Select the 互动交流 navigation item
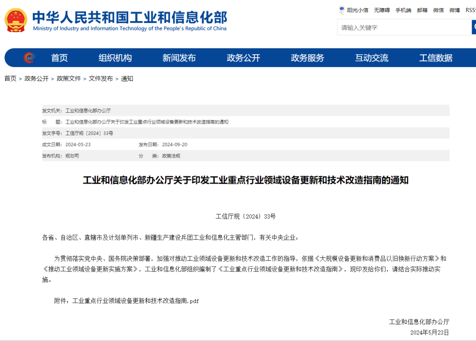 point(372,58)
